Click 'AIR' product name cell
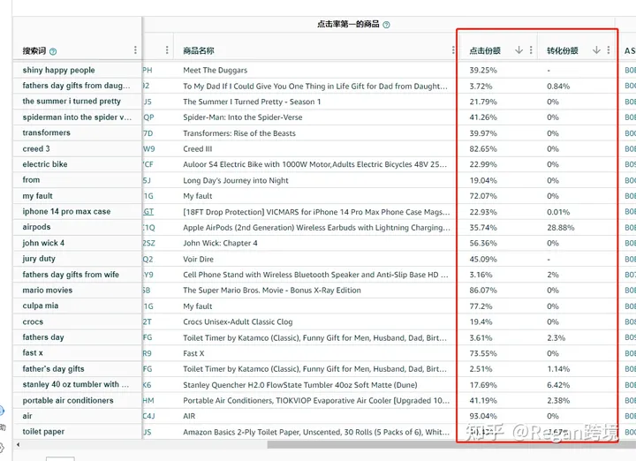 pyautogui.click(x=189, y=416)
